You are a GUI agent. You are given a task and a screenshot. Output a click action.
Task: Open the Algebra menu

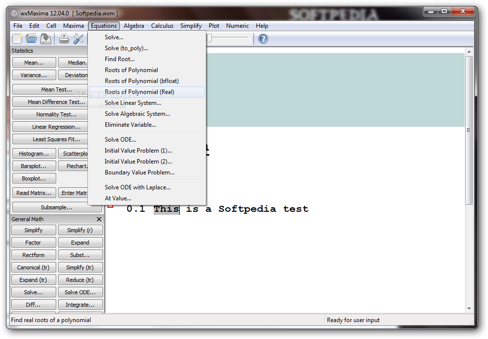(134, 26)
